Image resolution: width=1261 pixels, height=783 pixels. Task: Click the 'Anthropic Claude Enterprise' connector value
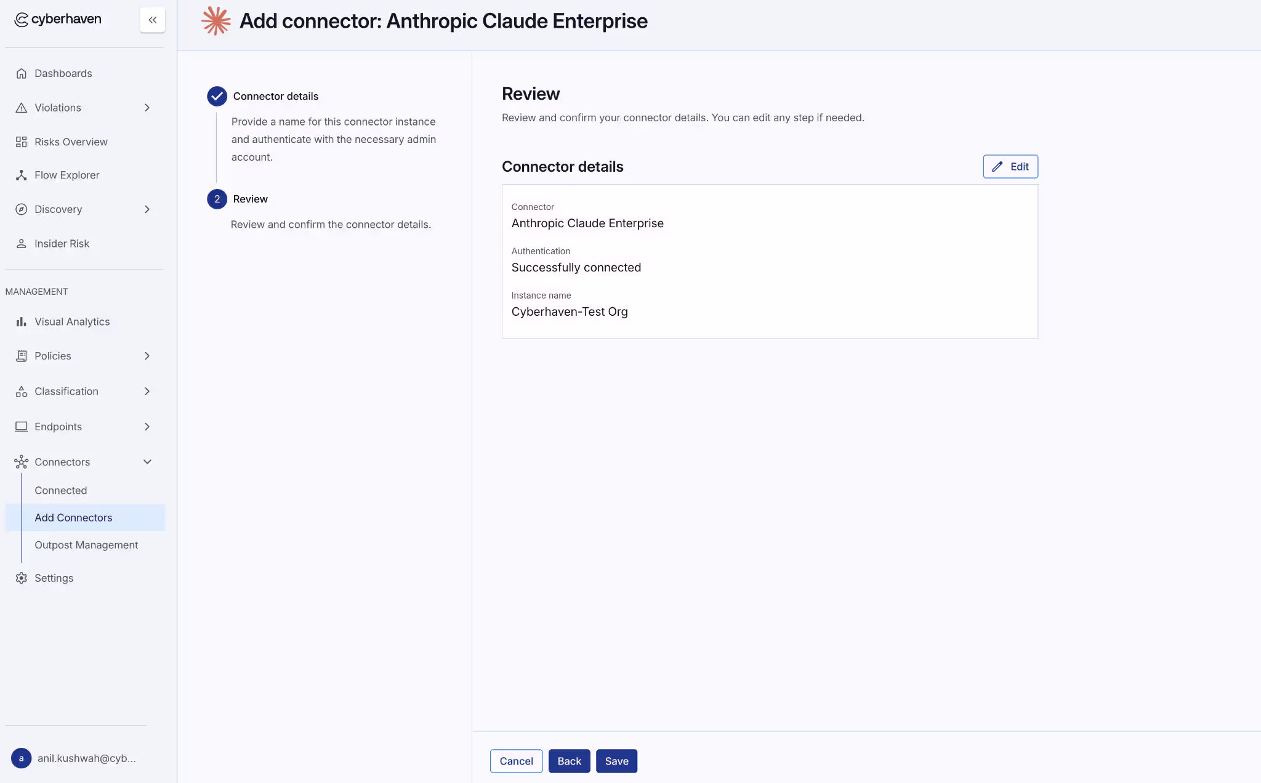tap(587, 223)
